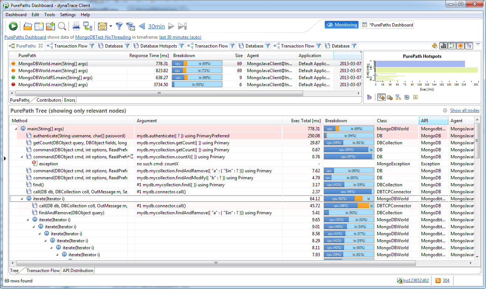486x289 pixels.
Task: Refresh the dashboard with the orange arrows icon
Action: click(103, 26)
